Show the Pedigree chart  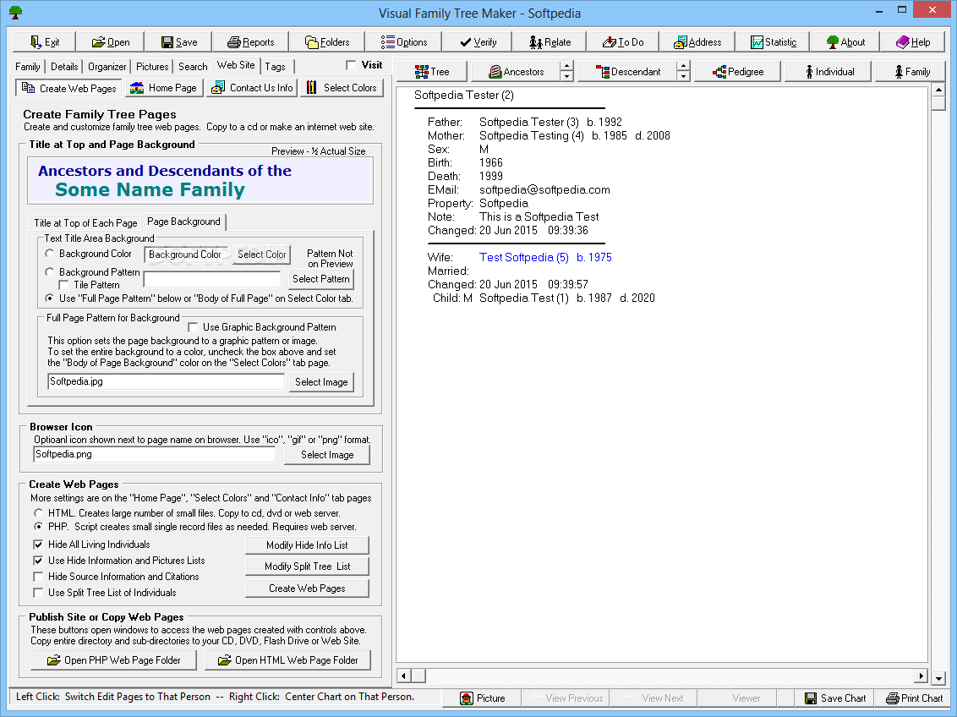[738, 71]
